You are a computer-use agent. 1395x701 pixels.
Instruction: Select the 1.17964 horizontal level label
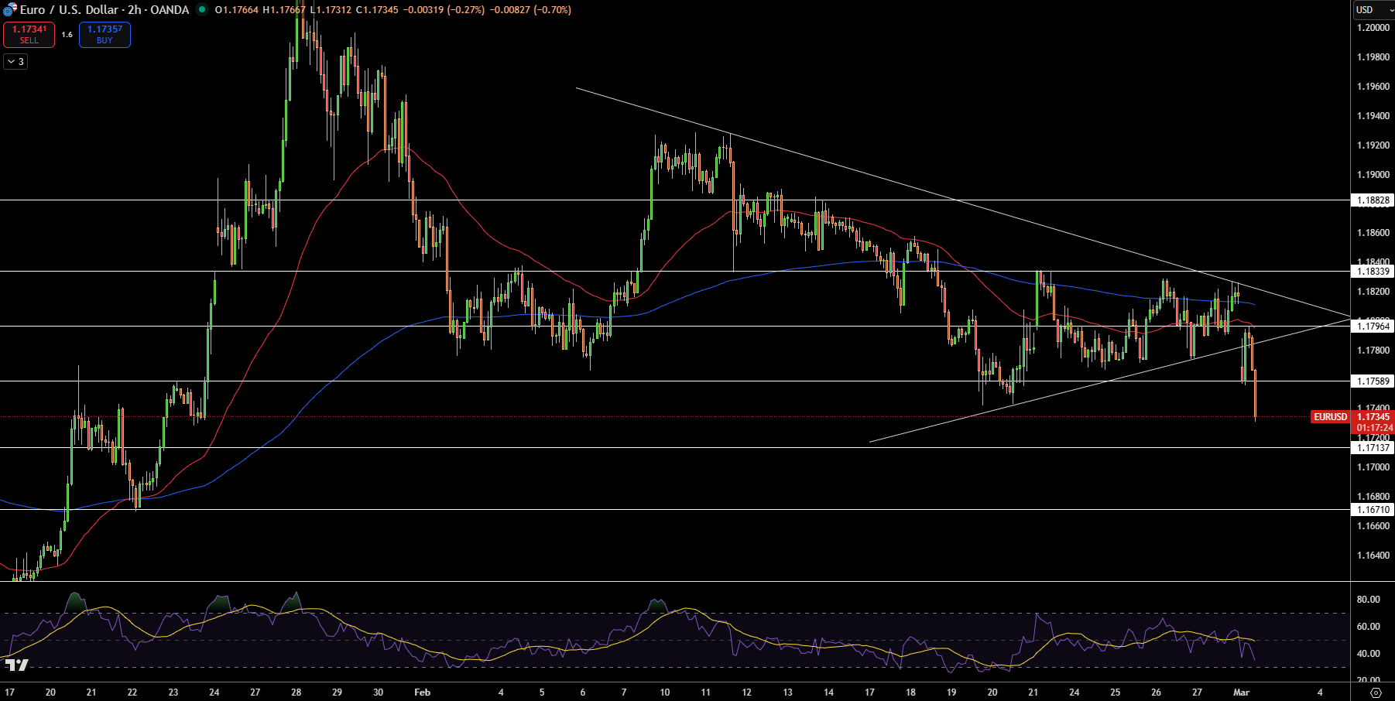(x=1373, y=327)
